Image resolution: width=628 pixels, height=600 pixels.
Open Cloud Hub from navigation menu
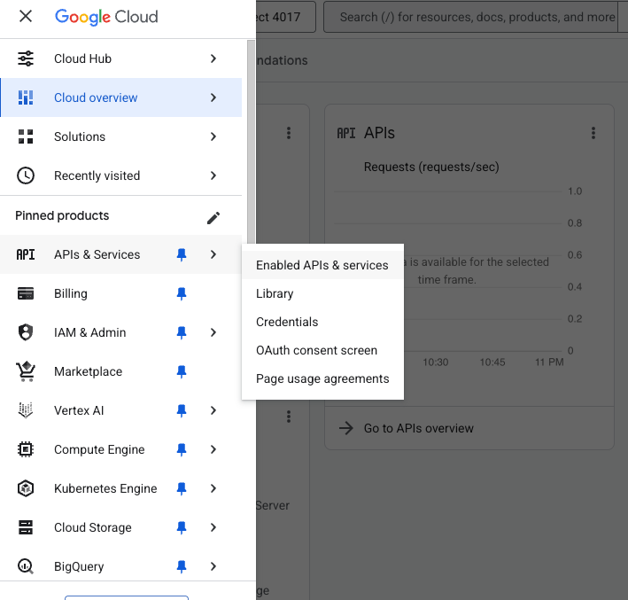coord(121,58)
